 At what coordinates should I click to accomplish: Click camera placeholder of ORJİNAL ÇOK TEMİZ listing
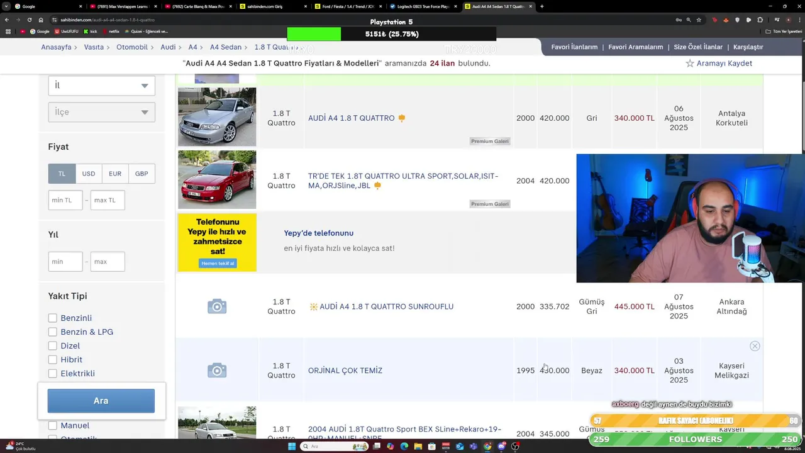pyautogui.click(x=217, y=371)
